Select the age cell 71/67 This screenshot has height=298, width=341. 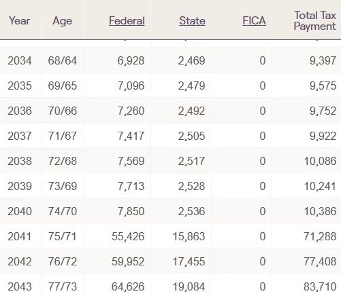(x=63, y=136)
